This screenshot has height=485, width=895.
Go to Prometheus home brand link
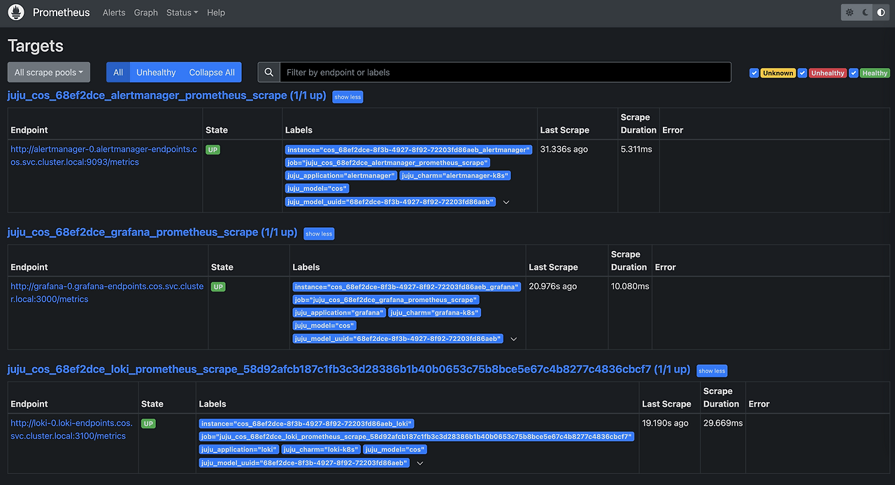(x=62, y=13)
